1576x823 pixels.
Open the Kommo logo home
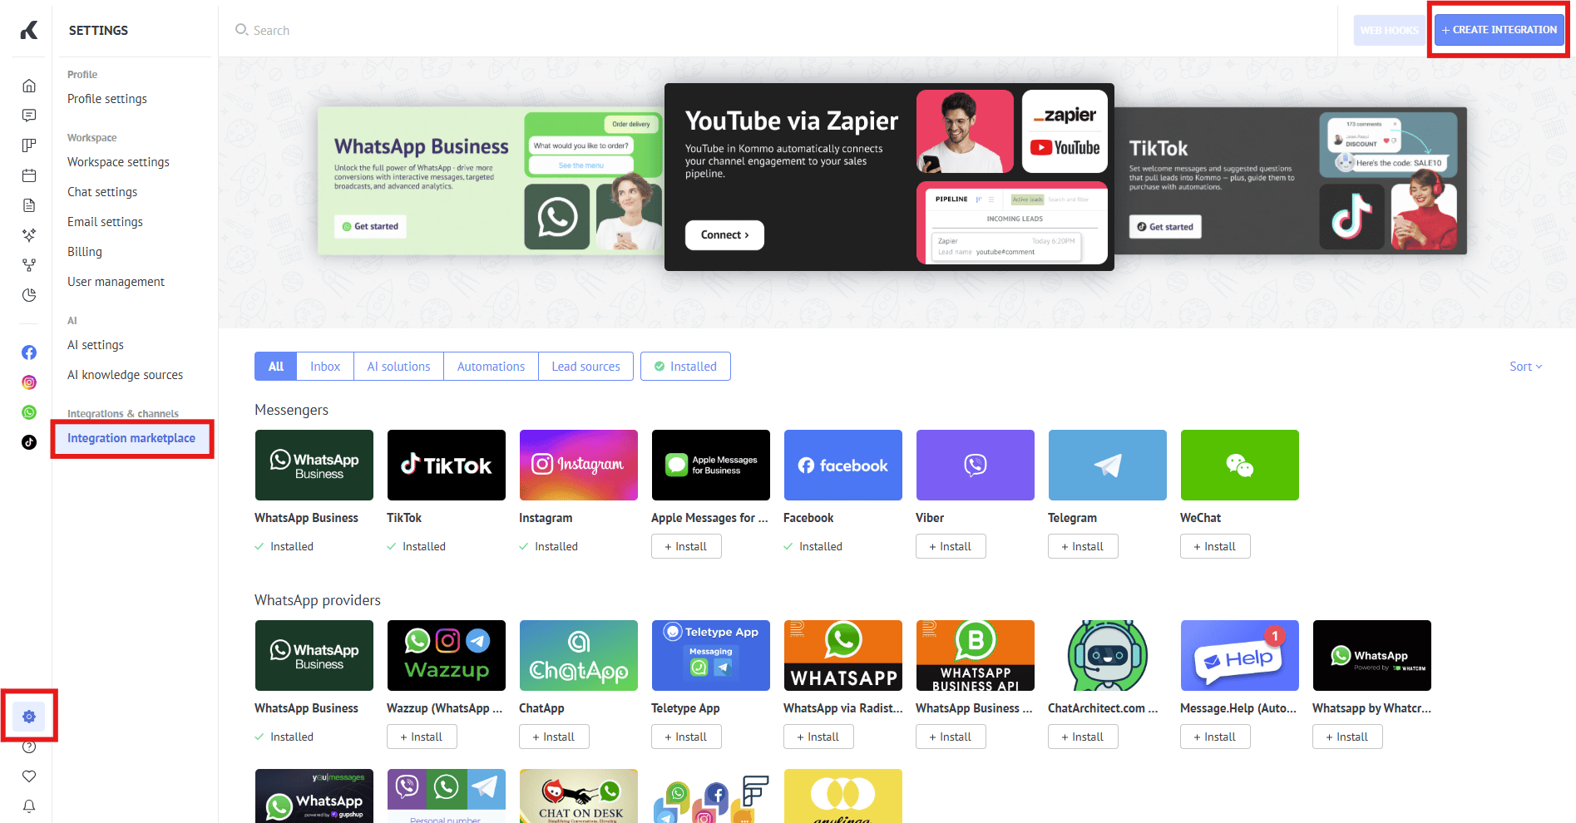29,30
